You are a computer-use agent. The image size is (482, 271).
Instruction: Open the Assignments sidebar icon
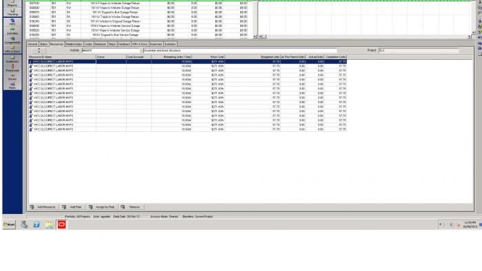tap(12, 40)
